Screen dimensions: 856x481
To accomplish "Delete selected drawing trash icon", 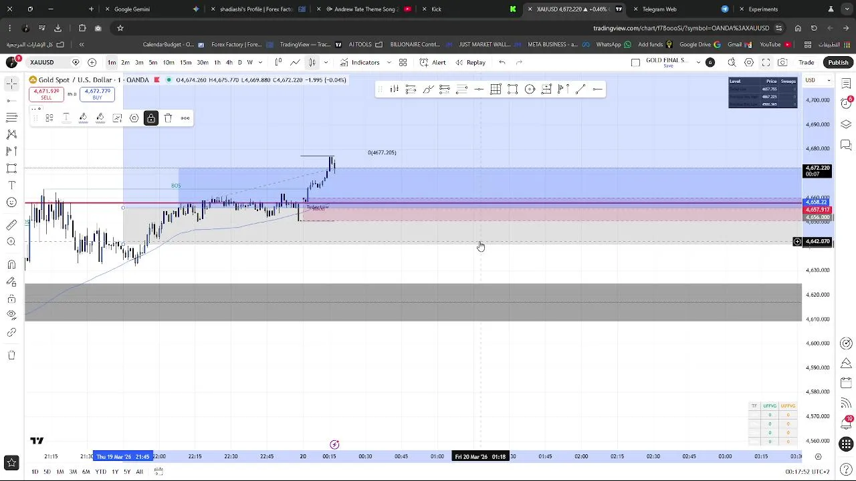I will (x=168, y=118).
